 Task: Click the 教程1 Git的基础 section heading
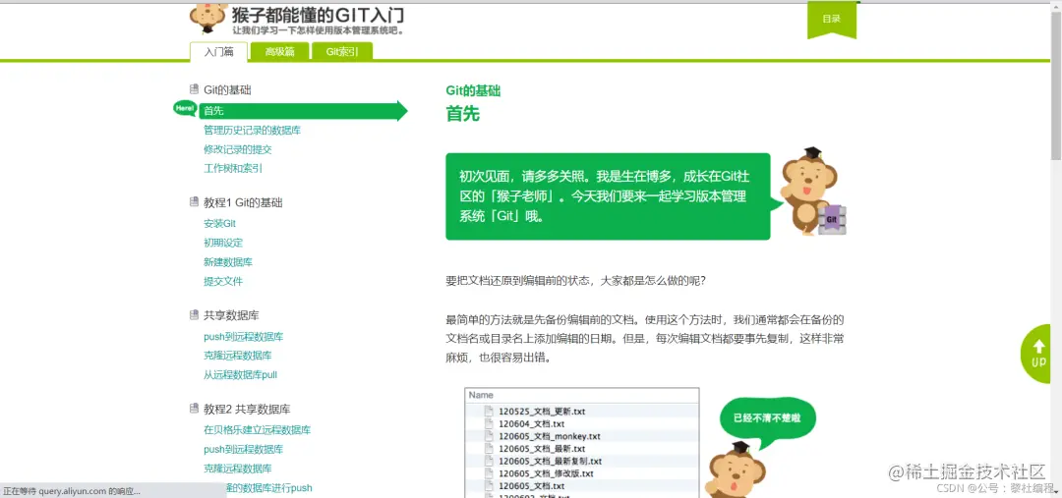(x=243, y=202)
